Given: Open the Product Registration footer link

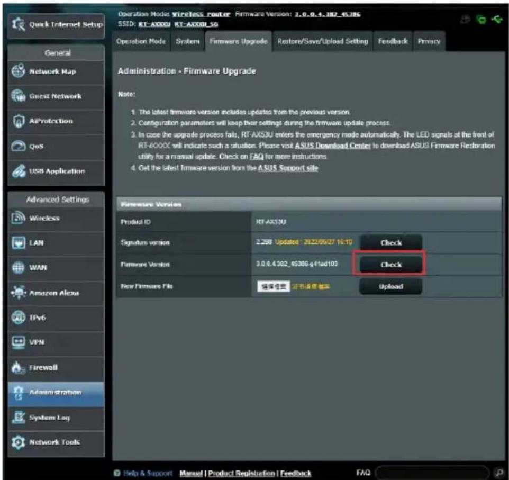Looking at the screenshot, I should click(241, 473).
